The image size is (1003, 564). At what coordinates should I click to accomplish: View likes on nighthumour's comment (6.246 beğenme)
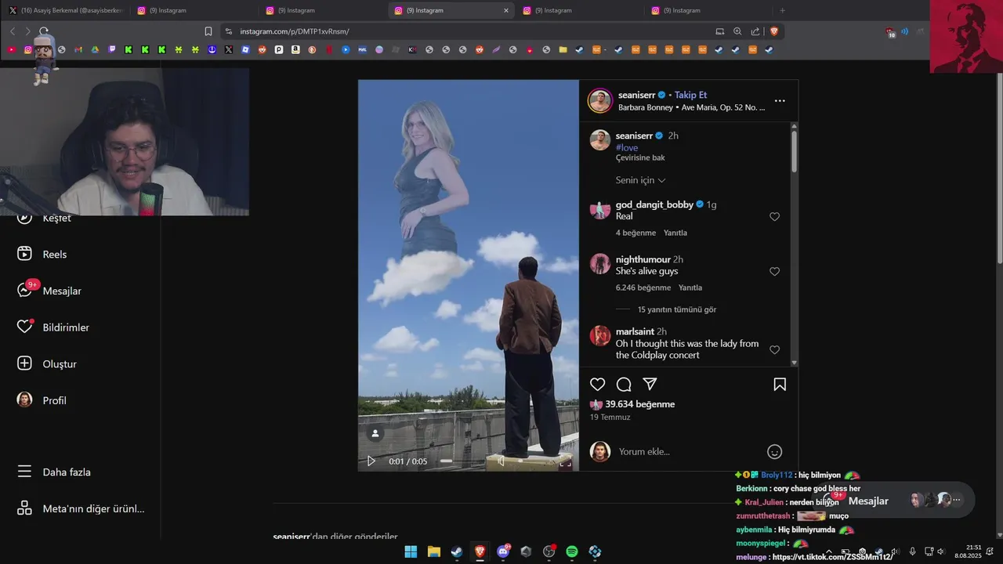click(643, 287)
